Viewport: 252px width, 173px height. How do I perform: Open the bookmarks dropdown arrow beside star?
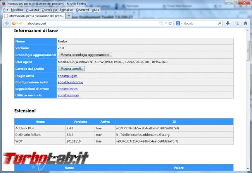click(x=166, y=24)
